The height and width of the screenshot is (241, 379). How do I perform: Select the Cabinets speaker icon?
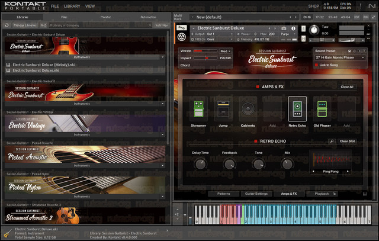pyautogui.click(x=248, y=109)
